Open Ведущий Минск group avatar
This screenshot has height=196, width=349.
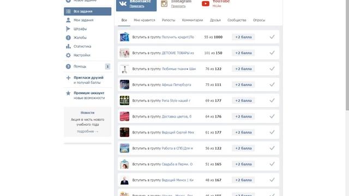pyautogui.click(x=124, y=180)
